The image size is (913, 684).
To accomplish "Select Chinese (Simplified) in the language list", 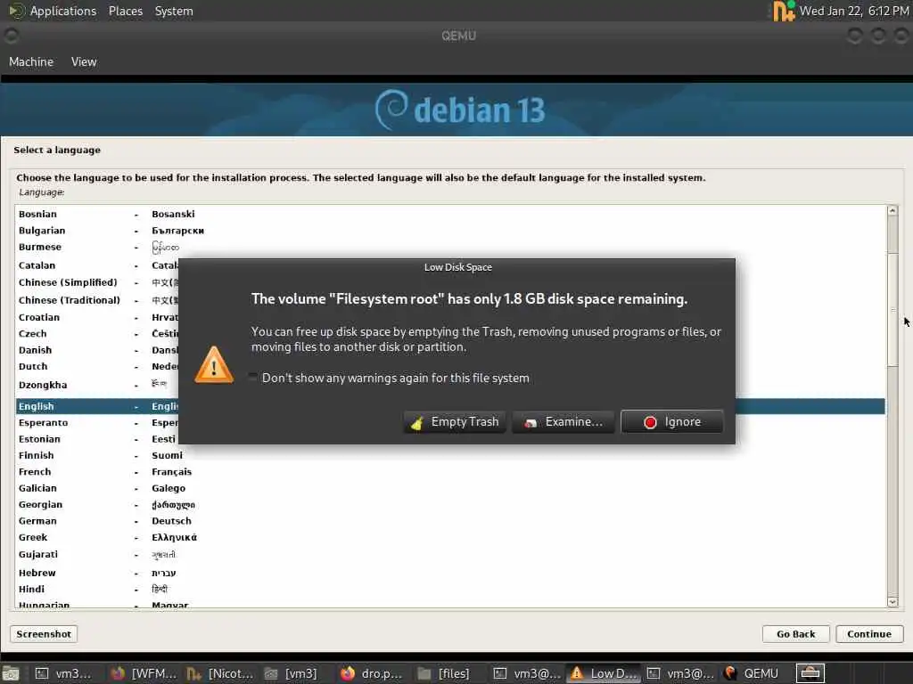I will pos(450,282).
